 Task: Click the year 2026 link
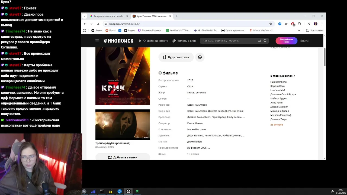point(190,80)
